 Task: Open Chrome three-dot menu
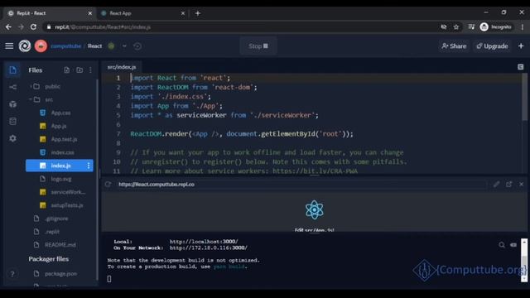pyautogui.click(x=523, y=26)
